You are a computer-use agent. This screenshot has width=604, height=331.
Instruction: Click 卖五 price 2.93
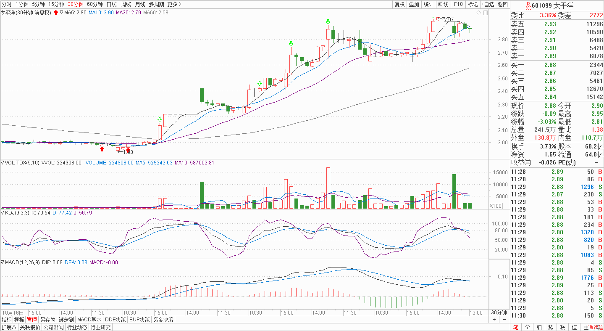[x=550, y=24]
